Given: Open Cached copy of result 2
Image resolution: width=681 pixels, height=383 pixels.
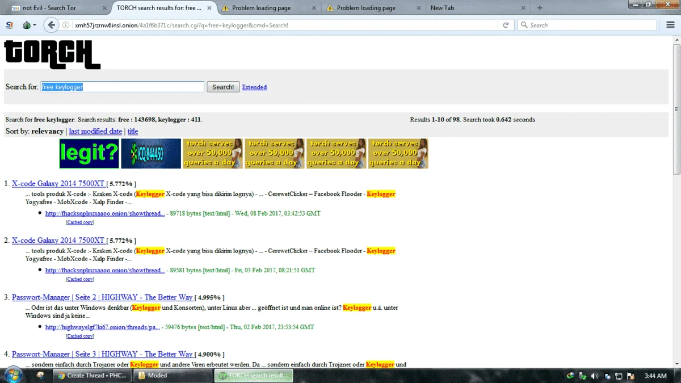Looking at the screenshot, I should tap(80, 279).
